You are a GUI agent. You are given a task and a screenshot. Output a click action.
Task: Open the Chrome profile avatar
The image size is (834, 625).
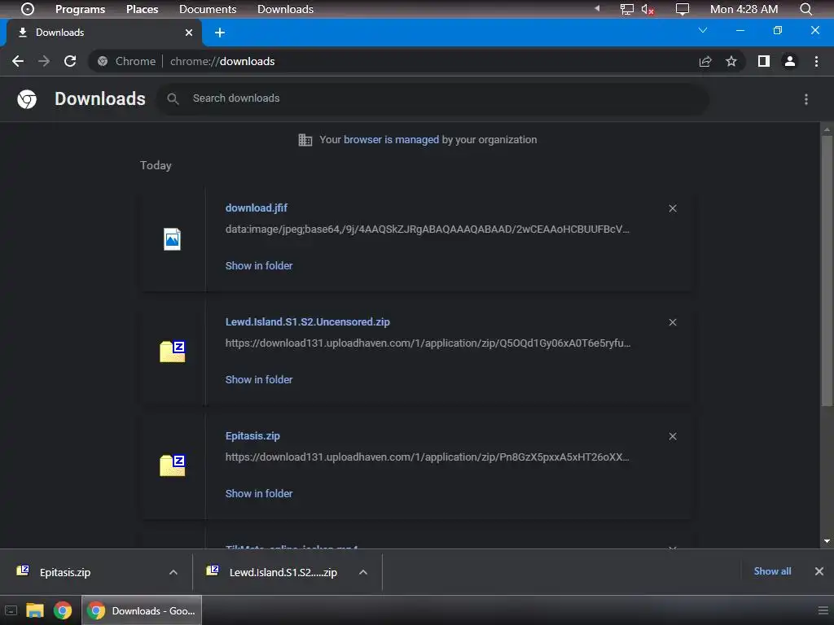point(790,61)
